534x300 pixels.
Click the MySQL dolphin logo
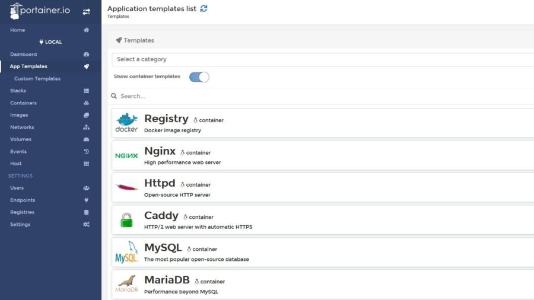pos(126,252)
